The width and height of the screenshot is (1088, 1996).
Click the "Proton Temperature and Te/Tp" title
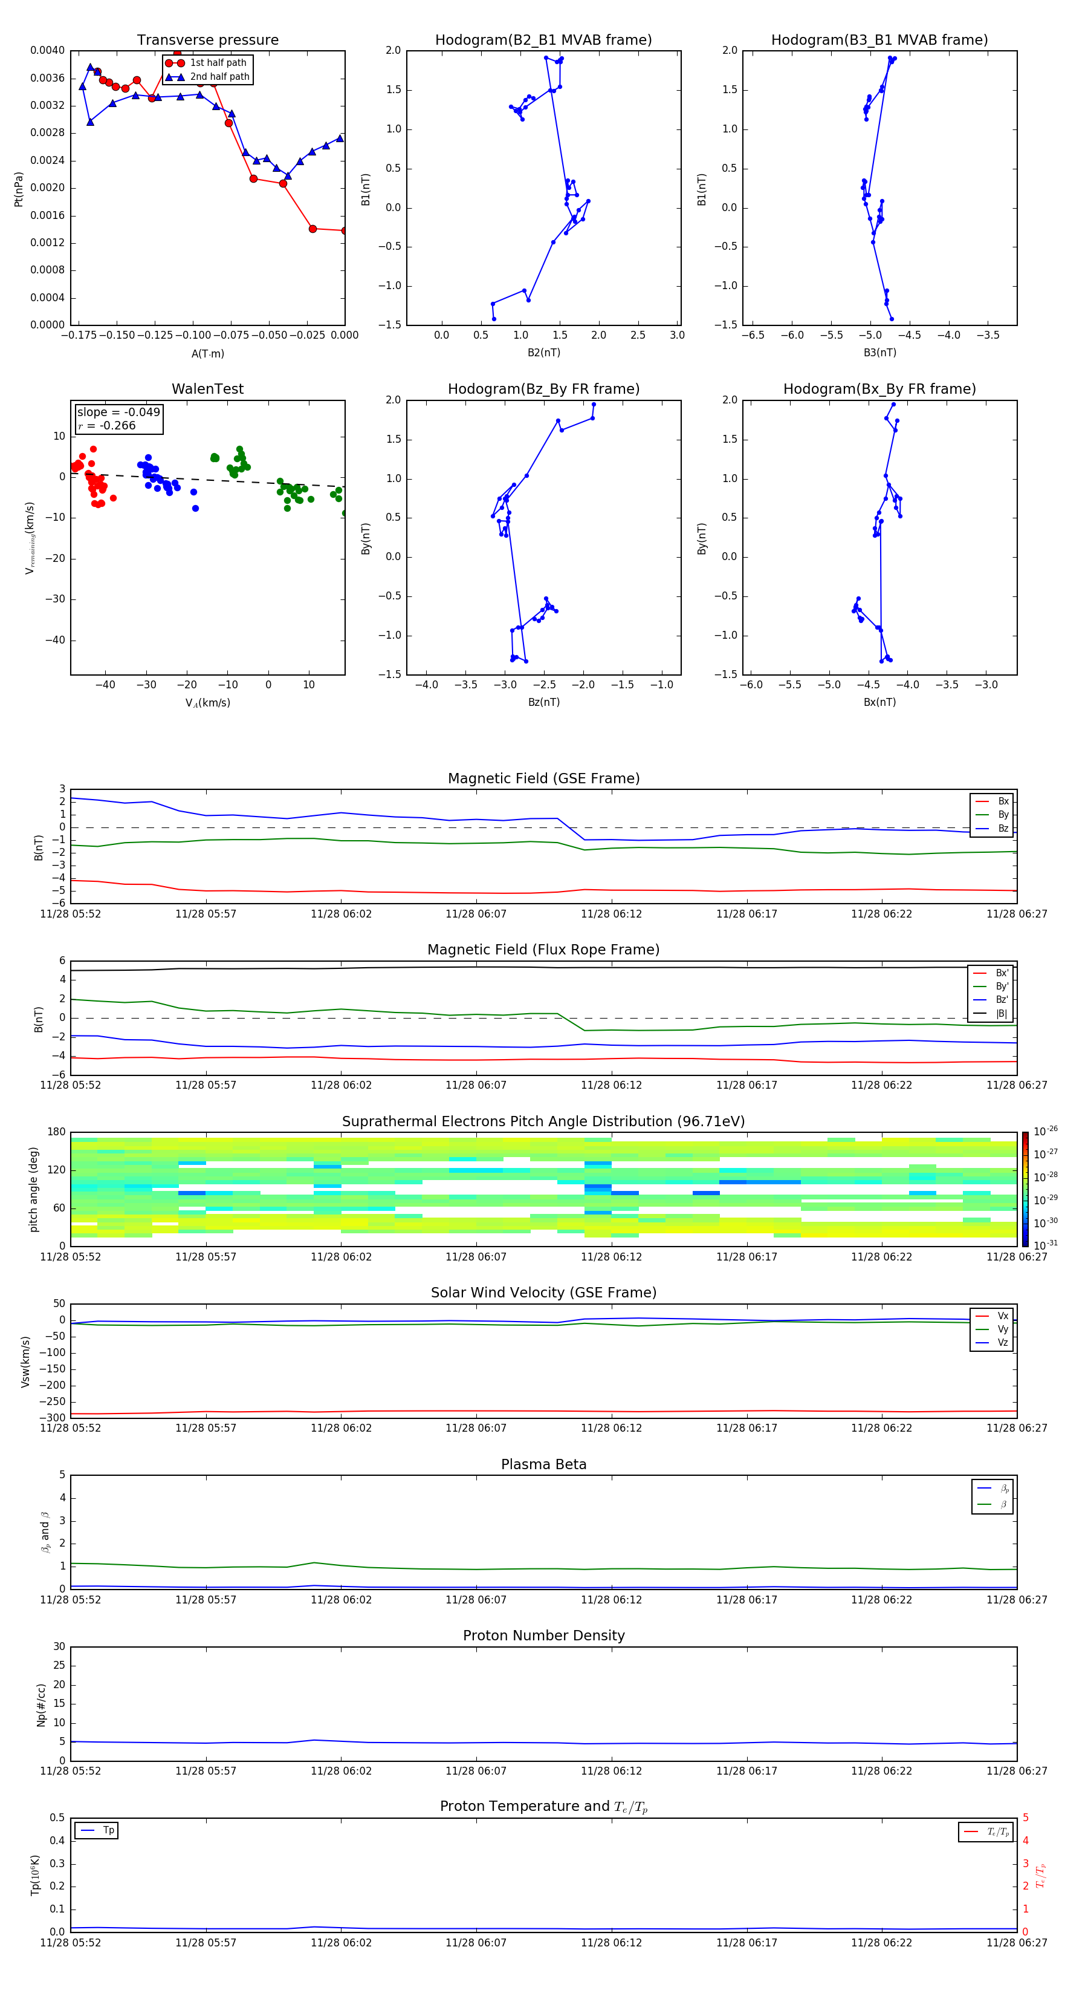point(543,1807)
